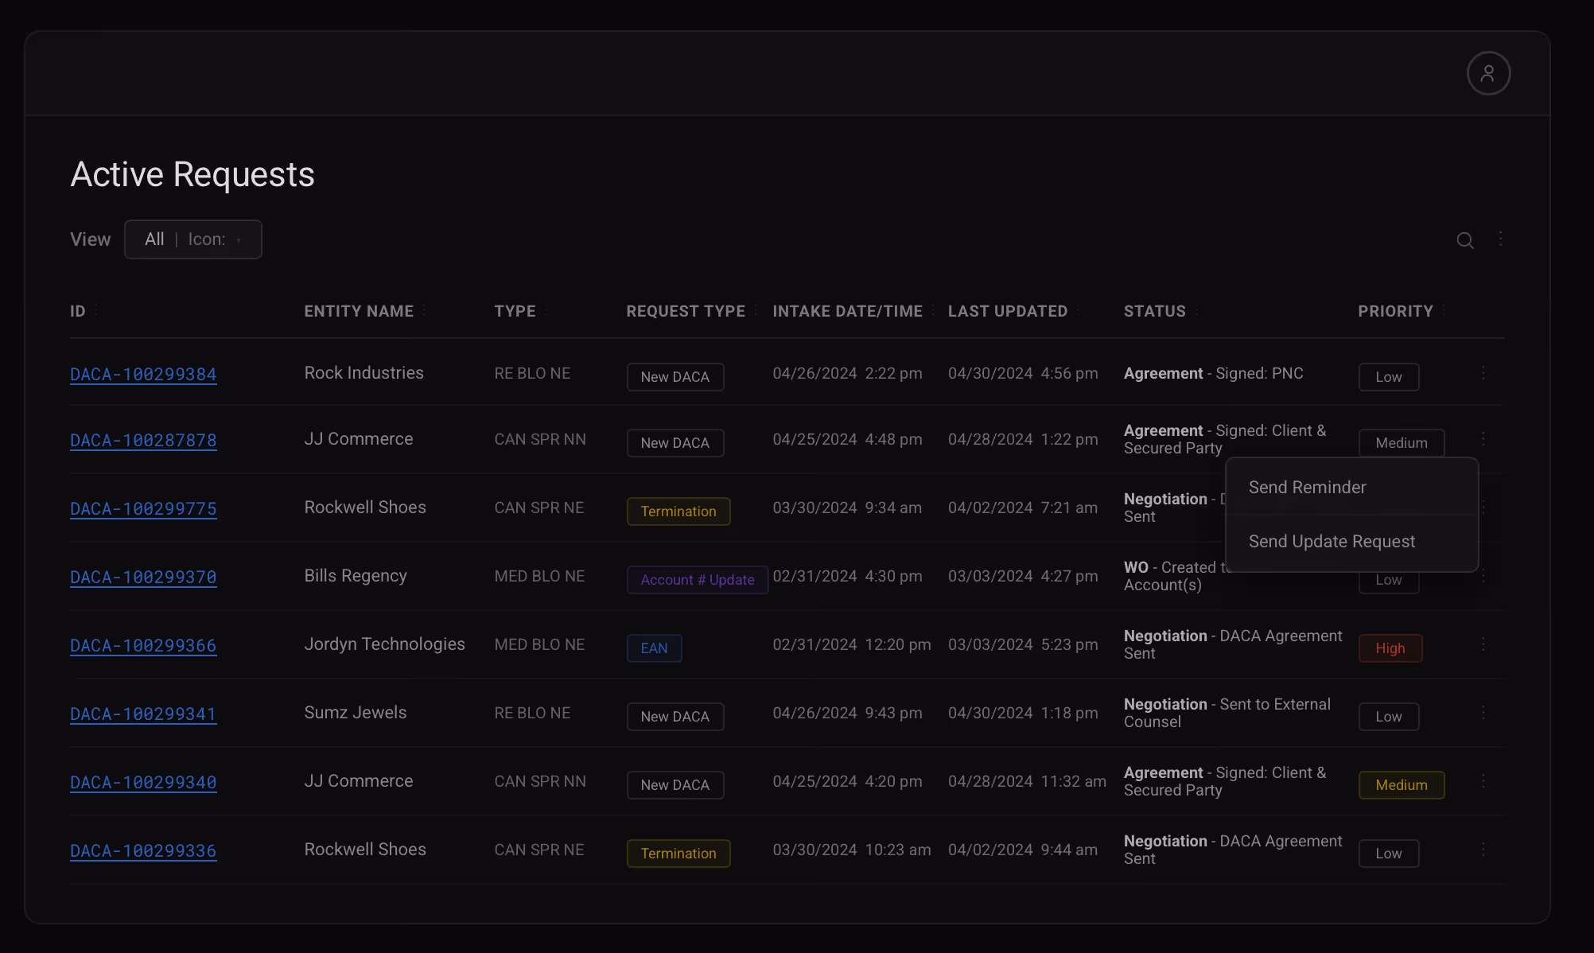Click intake date 04/26/2024 2:22 pm
Screen dimensions: 1594x953
click(x=847, y=373)
